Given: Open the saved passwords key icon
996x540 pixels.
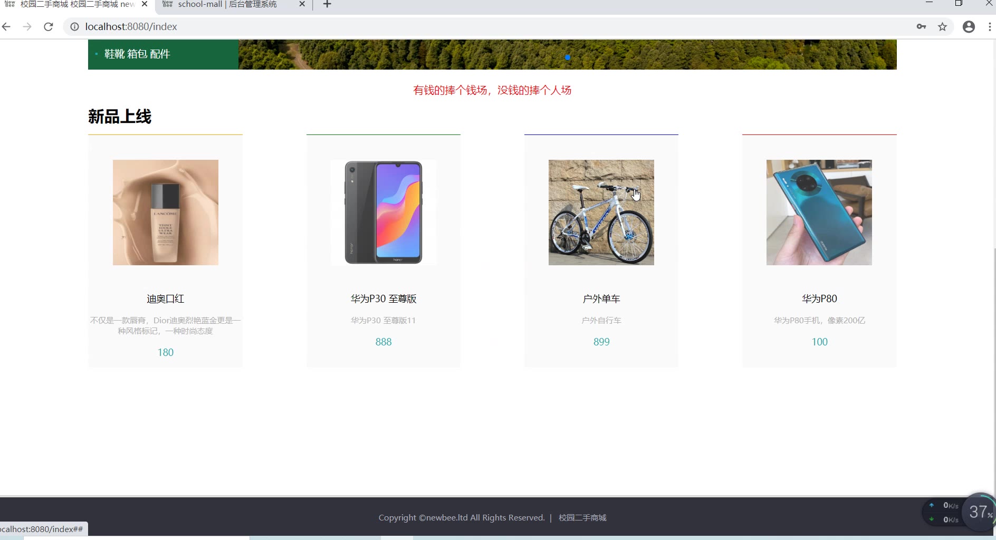Looking at the screenshot, I should tap(921, 26).
